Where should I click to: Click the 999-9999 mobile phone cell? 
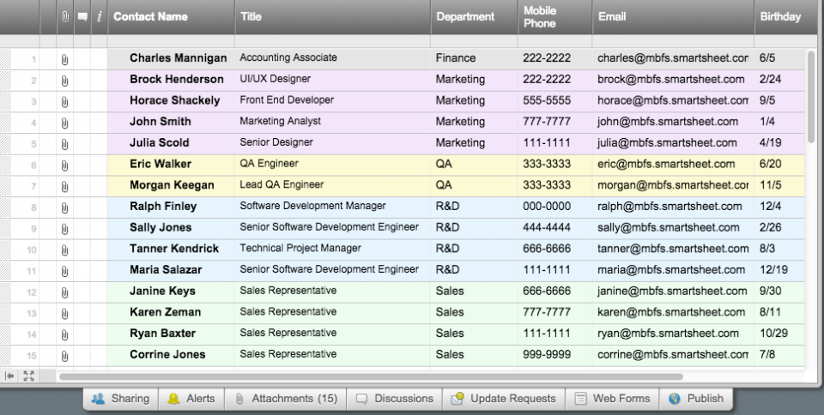click(555, 355)
